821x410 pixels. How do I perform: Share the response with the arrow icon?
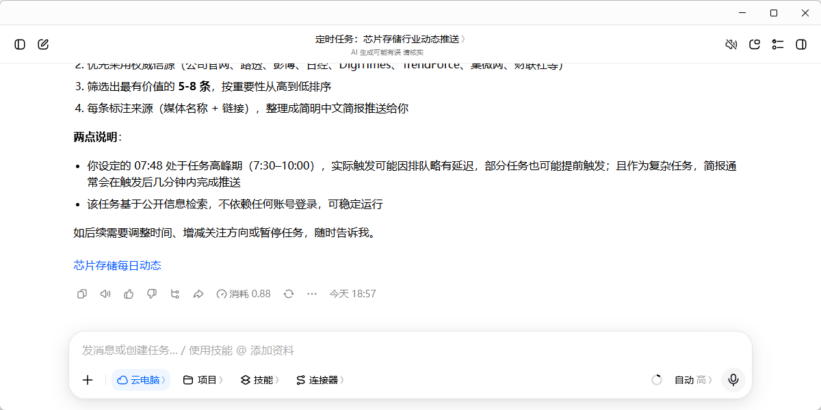(198, 294)
